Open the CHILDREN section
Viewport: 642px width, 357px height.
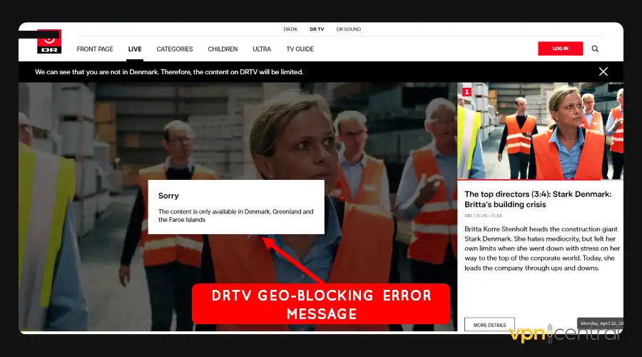pos(223,49)
